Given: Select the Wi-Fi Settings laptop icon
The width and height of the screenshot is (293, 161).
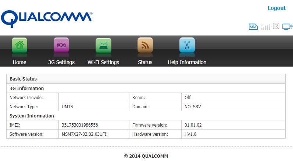Looking at the screenshot, I should coord(103,45).
